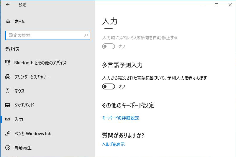Click the Bluetooth とその他のデバイス icon
Viewport: 236px width, 157px height.
pos(8,63)
